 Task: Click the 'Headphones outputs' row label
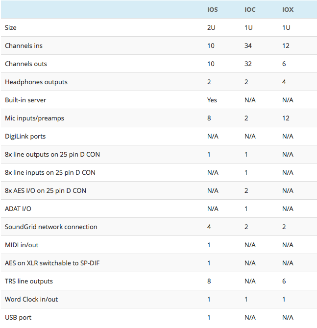(x=36, y=82)
